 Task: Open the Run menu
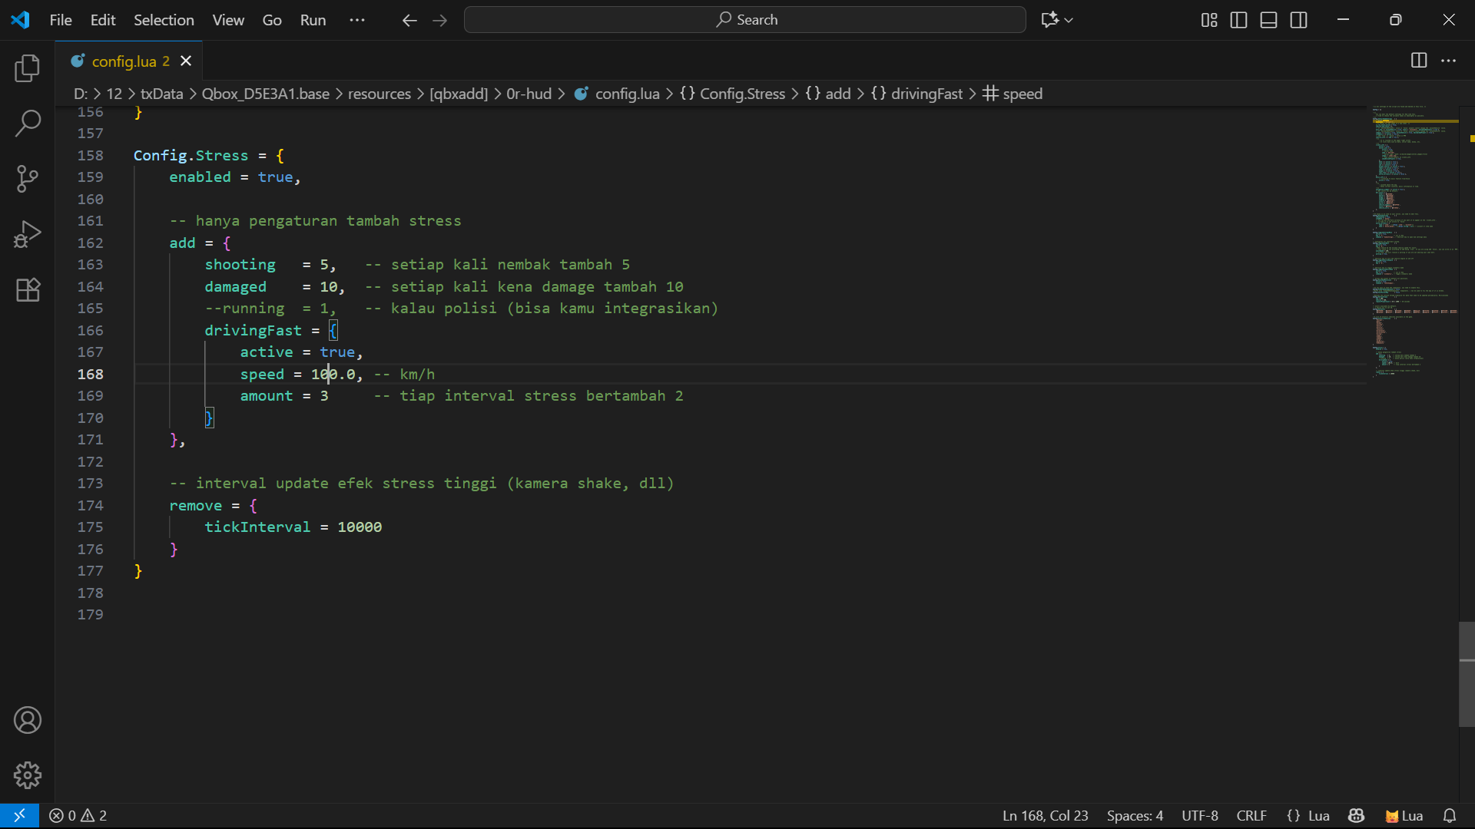tap(313, 20)
